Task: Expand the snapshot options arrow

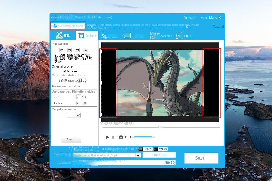Action: coord(125,137)
